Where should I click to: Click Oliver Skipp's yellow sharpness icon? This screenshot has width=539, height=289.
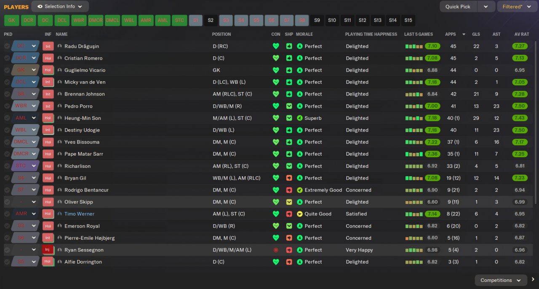(x=289, y=202)
